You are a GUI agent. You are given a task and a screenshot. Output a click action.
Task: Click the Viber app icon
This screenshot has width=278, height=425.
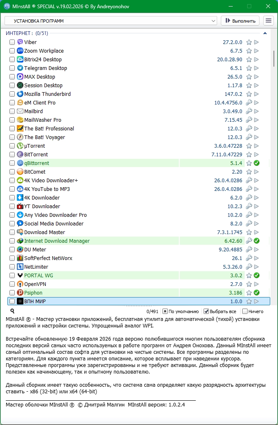pyautogui.click(x=20, y=42)
